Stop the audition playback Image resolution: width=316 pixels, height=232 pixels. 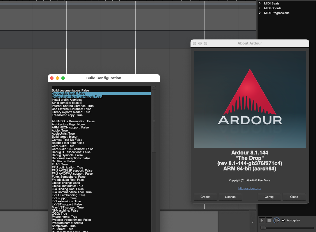pyautogui.click(x=269, y=221)
